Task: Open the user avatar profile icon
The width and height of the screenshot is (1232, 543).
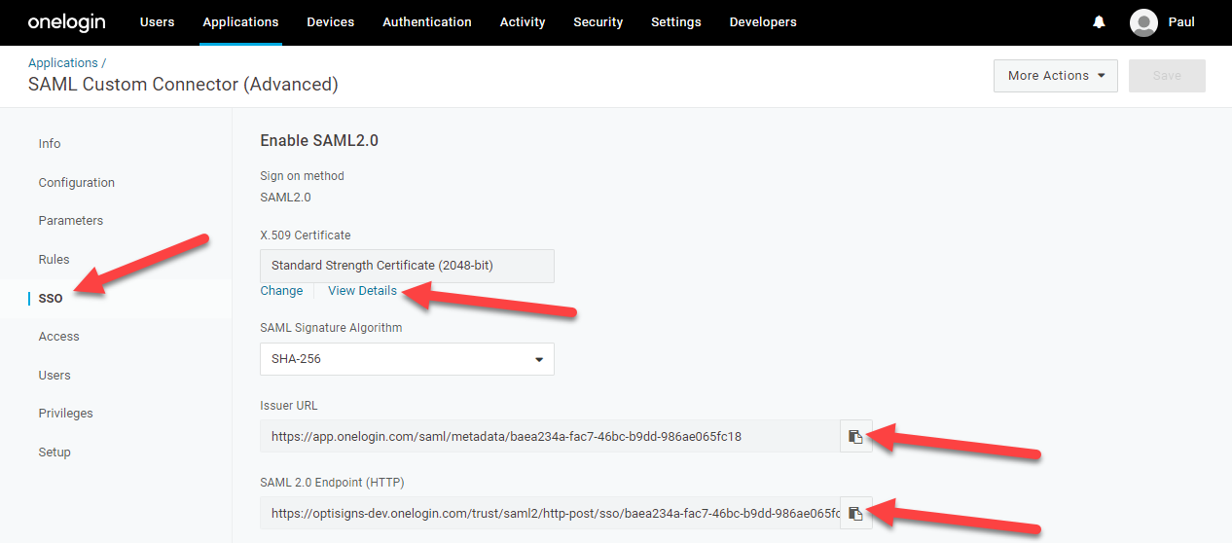Action: (1143, 22)
